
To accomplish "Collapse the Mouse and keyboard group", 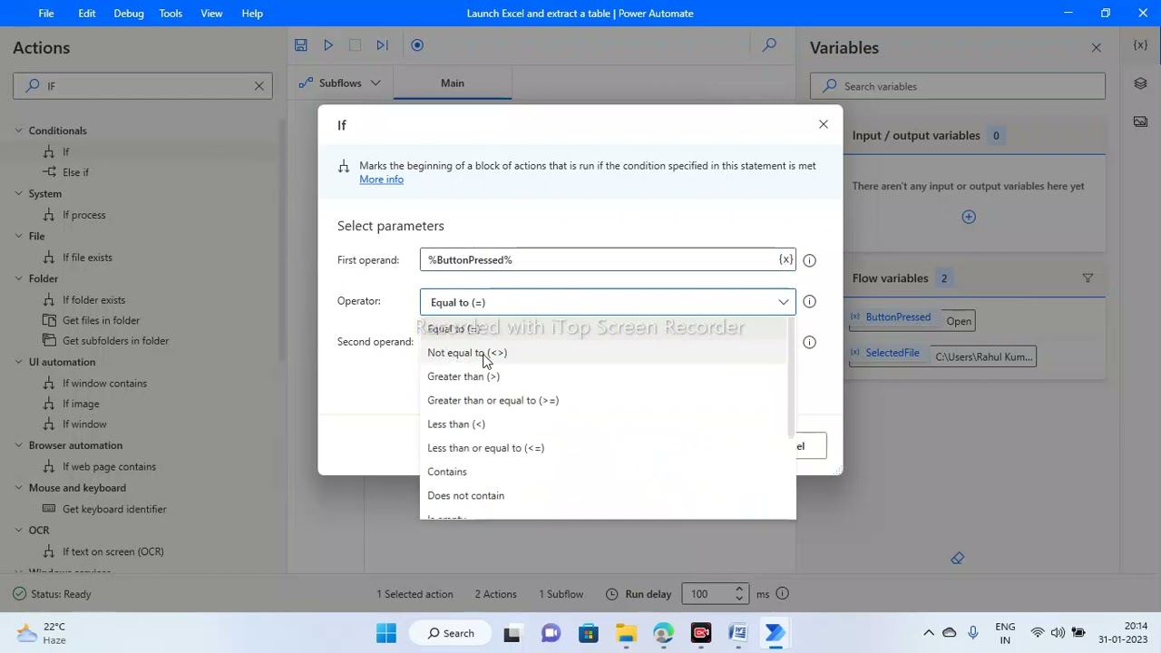I will pos(18,488).
